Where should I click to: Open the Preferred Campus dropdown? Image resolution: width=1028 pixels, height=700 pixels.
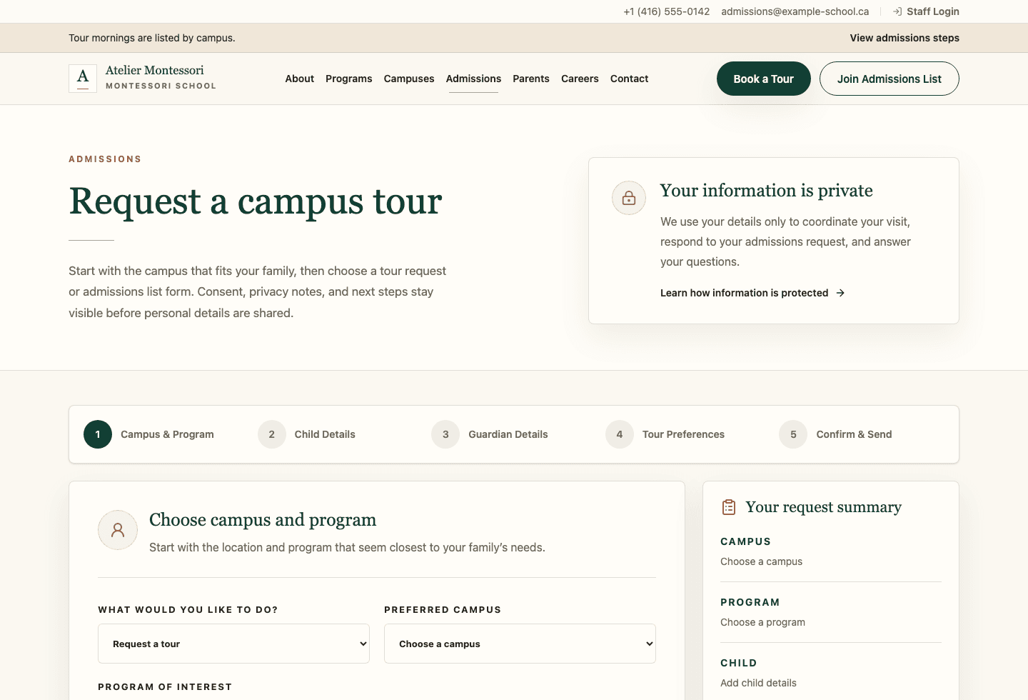tap(520, 644)
